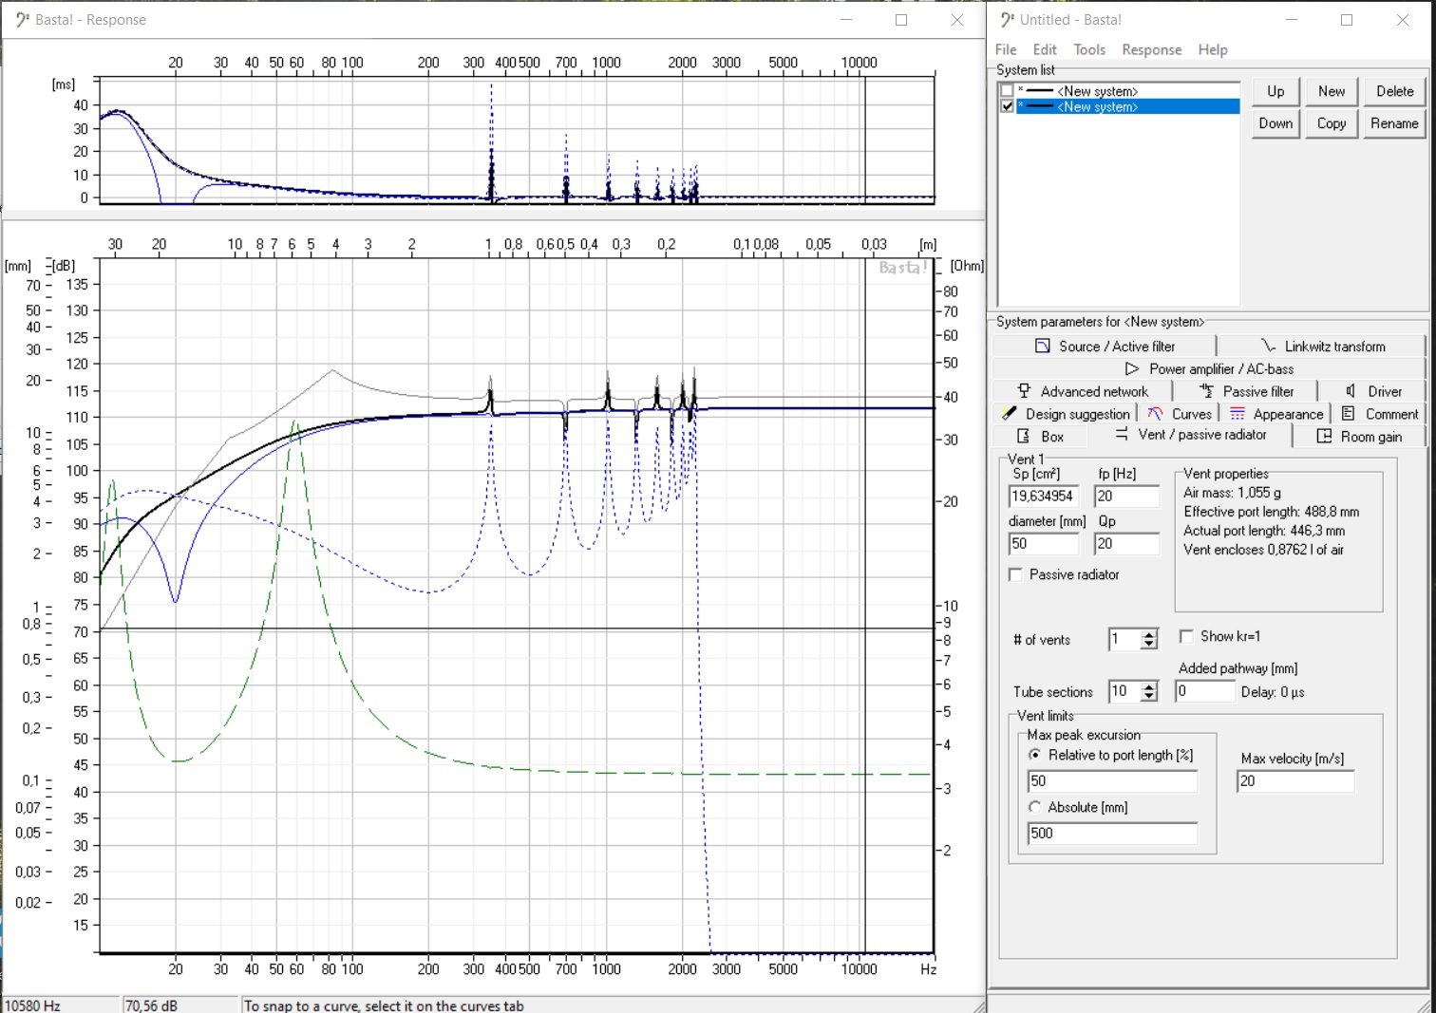The image size is (1436, 1013).
Task: Click the Basta! Response window title icon
Action: (23, 19)
